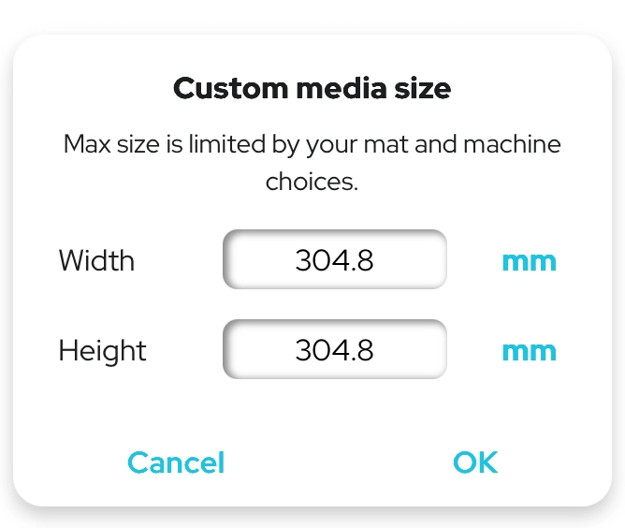Viewport: 625px width, 528px height.
Task: Apply the custom media size with OK
Action: point(475,462)
